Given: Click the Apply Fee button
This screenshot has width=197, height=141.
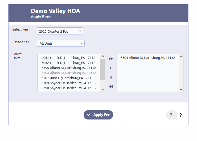Looking at the screenshot, I should pyautogui.click(x=98, y=115).
